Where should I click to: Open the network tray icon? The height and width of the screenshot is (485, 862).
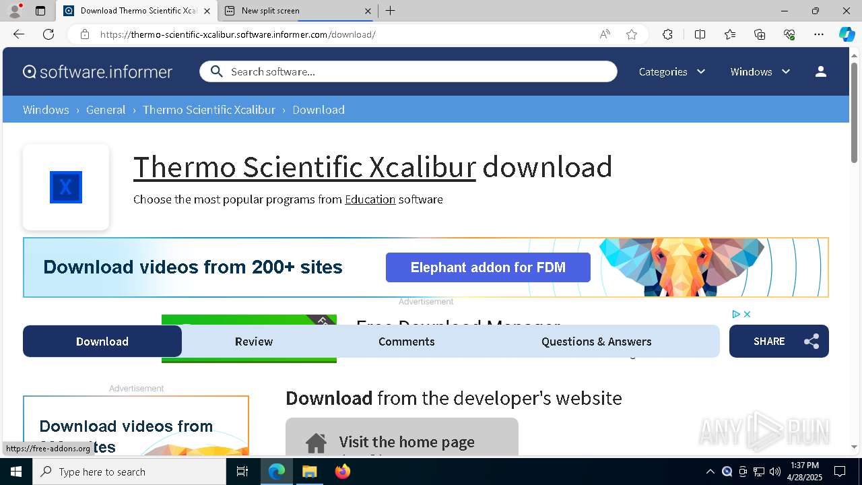click(x=759, y=472)
